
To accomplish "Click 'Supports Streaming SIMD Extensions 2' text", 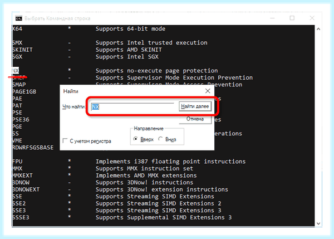I will tap(159, 203).
